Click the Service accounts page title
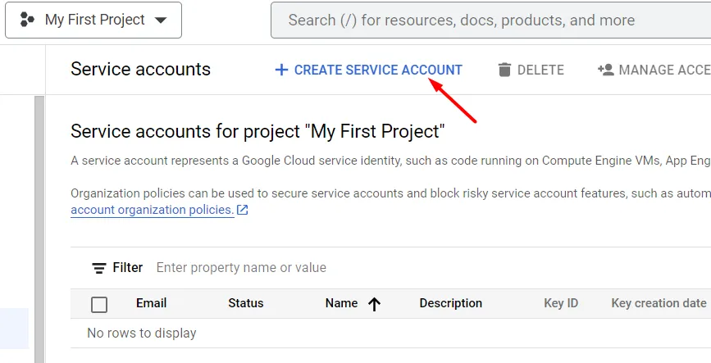 pyautogui.click(x=140, y=70)
